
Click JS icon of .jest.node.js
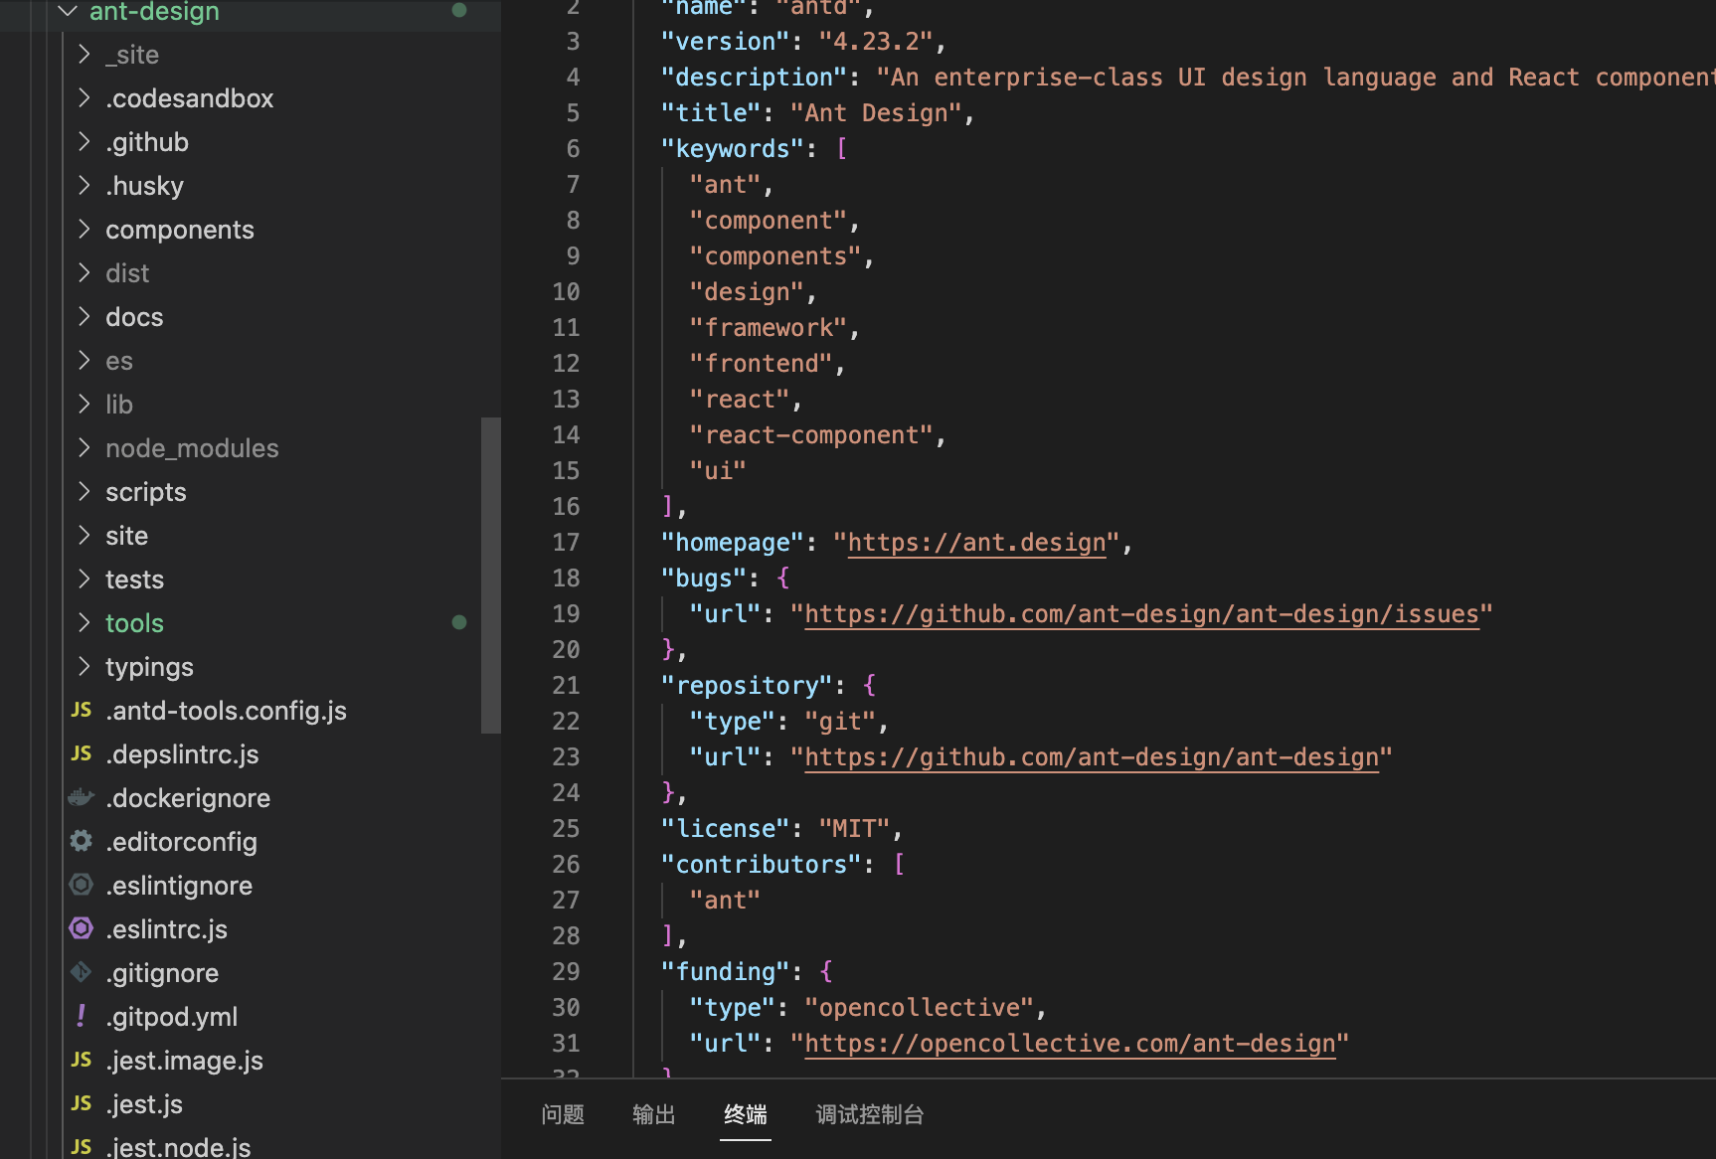tap(82, 1147)
